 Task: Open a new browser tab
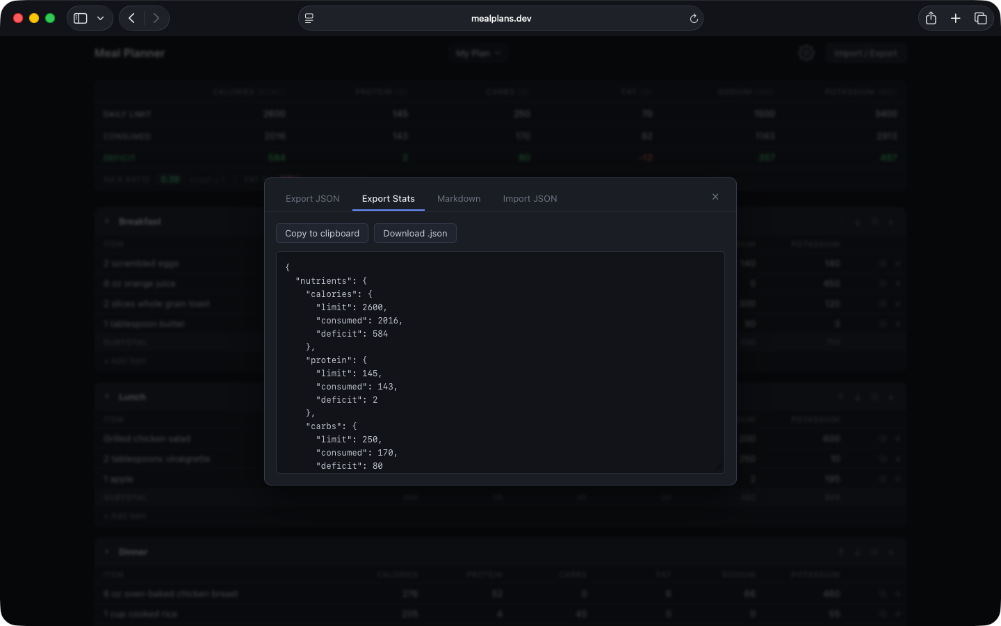click(x=956, y=18)
